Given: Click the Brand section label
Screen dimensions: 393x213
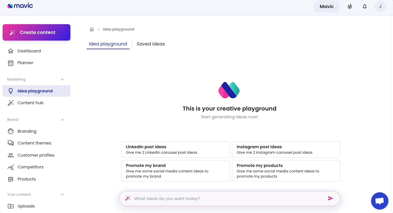Looking at the screenshot, I should coord(13,120).
